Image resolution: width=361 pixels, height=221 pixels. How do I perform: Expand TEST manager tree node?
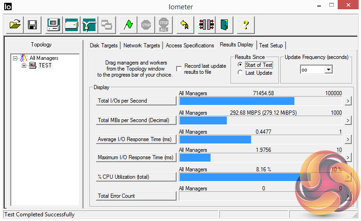pos(24,65)
